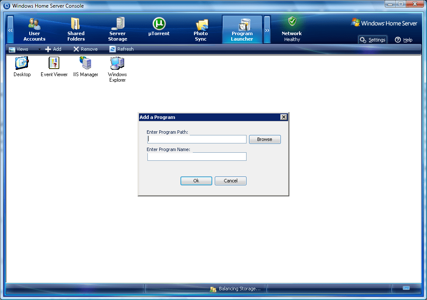
Task: Switch to Server Storage tab
Action: click(118, 29)
